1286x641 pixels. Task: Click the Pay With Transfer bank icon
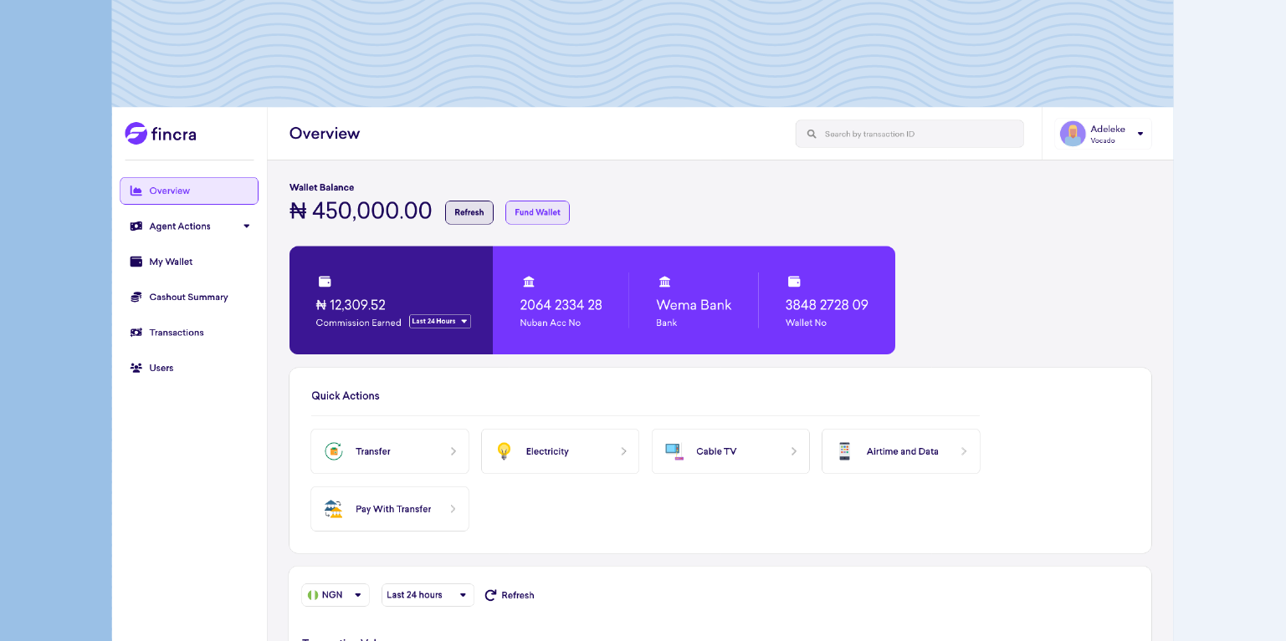(334, 509)
